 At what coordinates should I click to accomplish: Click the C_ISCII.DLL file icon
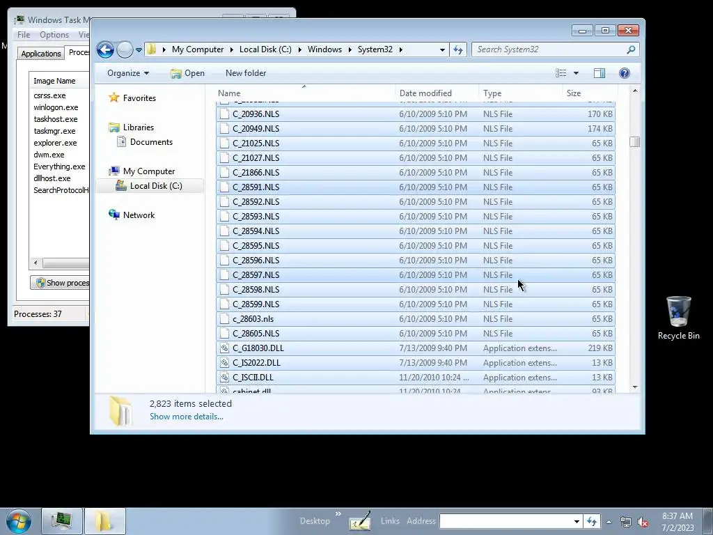[x=224, y=378]
